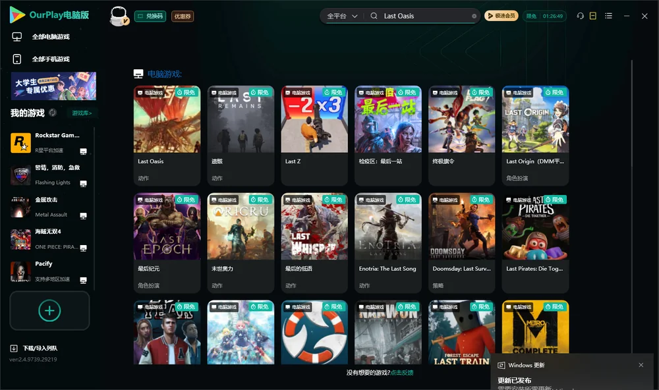Expand the 全平台 platform dropdown

click(342, 16)
